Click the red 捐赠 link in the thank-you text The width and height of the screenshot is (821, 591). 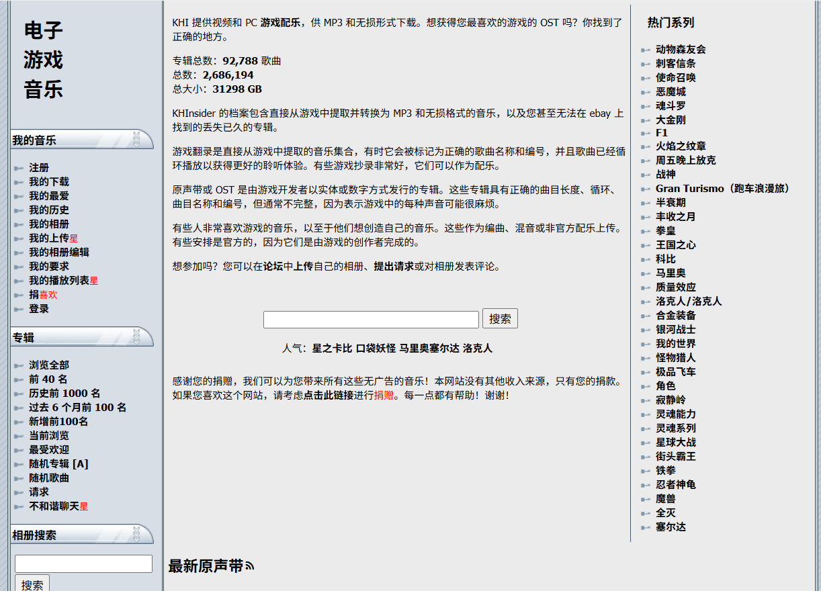pyautogui.click(x=384, y=396)
